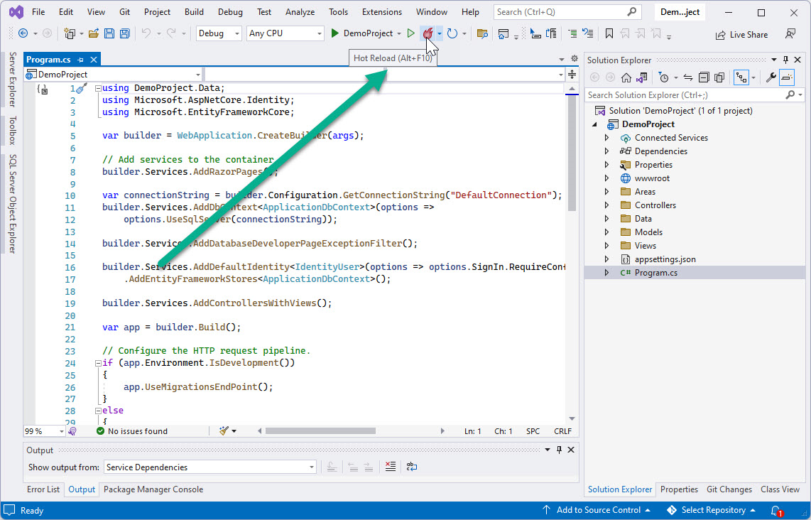Click the Solution Explorer Home icon
Image resolution: width=811 pixels, height=520 pixels.
click(626, 77)
